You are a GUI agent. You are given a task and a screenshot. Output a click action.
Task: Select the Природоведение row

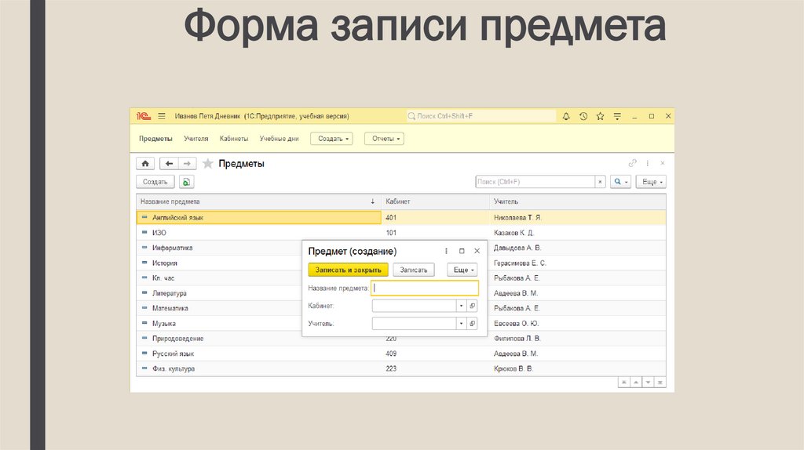pos(220,339)
